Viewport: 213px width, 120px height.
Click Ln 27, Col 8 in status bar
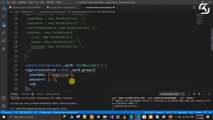149,112
